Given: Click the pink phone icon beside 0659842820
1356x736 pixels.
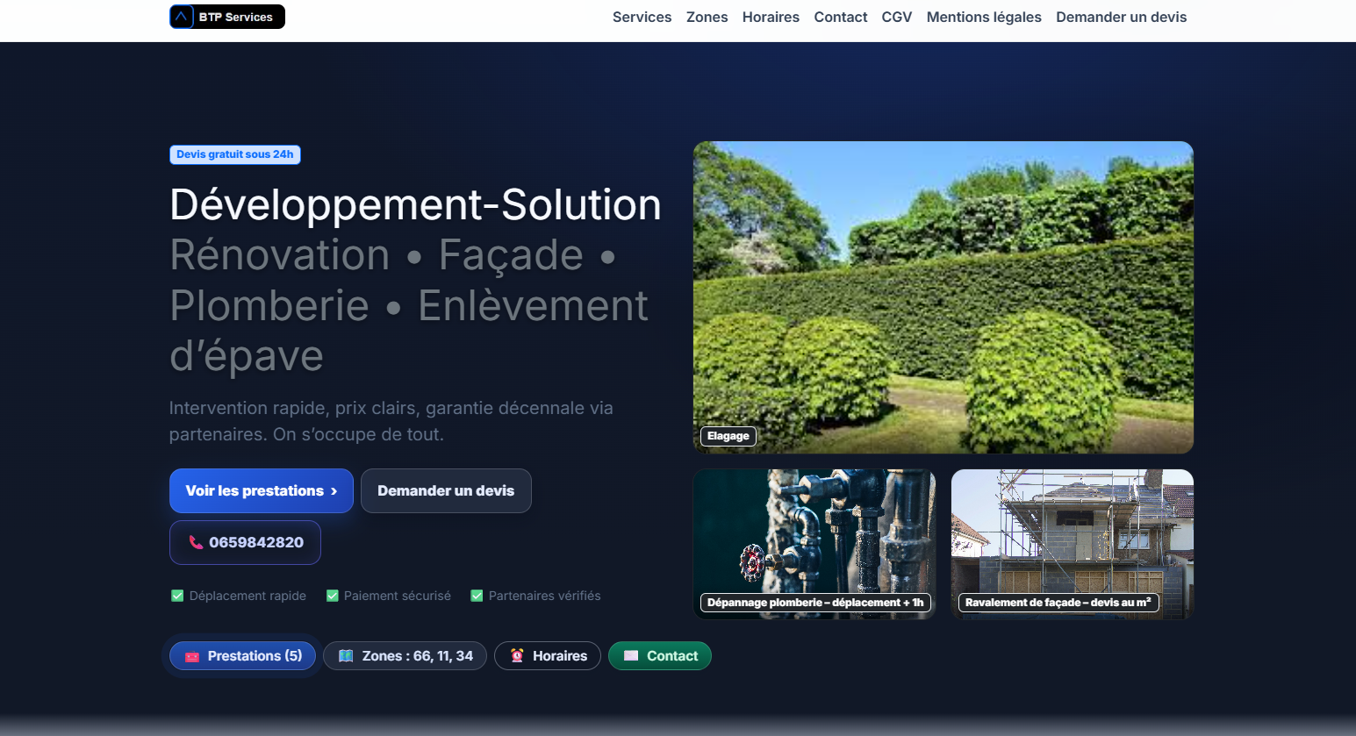Looking at the screenshot, I should pos(196,542).
